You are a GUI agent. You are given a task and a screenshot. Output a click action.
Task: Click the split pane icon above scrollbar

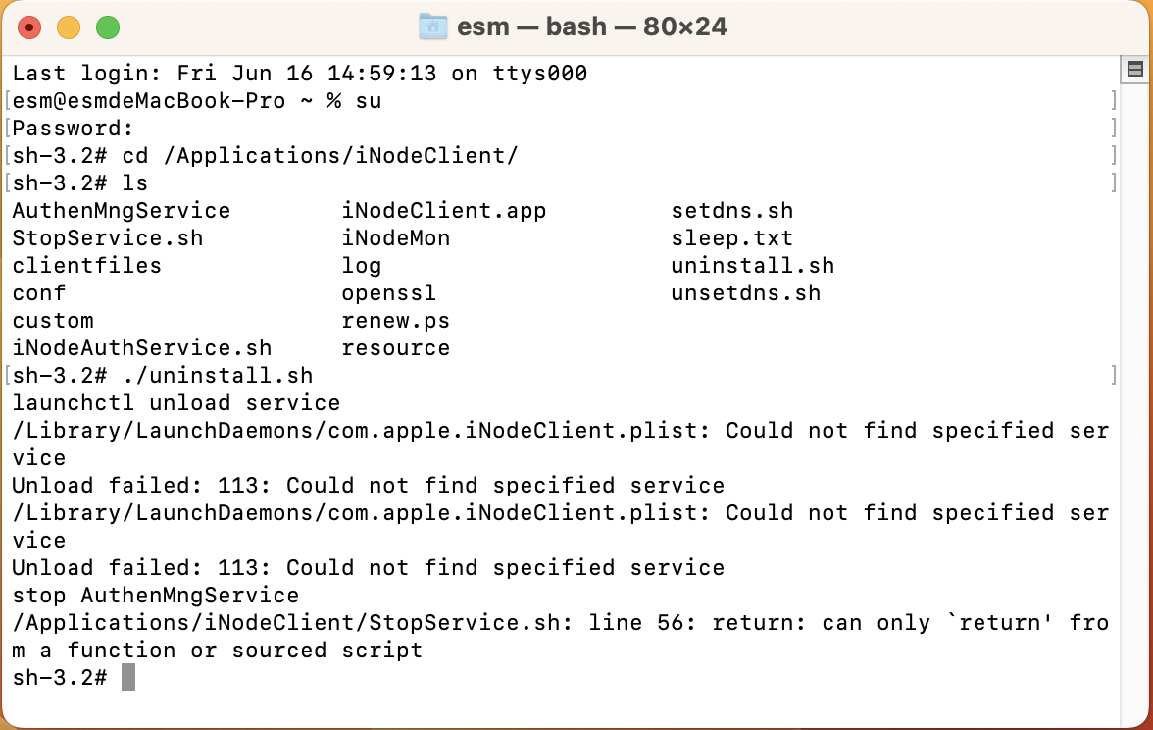tap(1135, 69)
